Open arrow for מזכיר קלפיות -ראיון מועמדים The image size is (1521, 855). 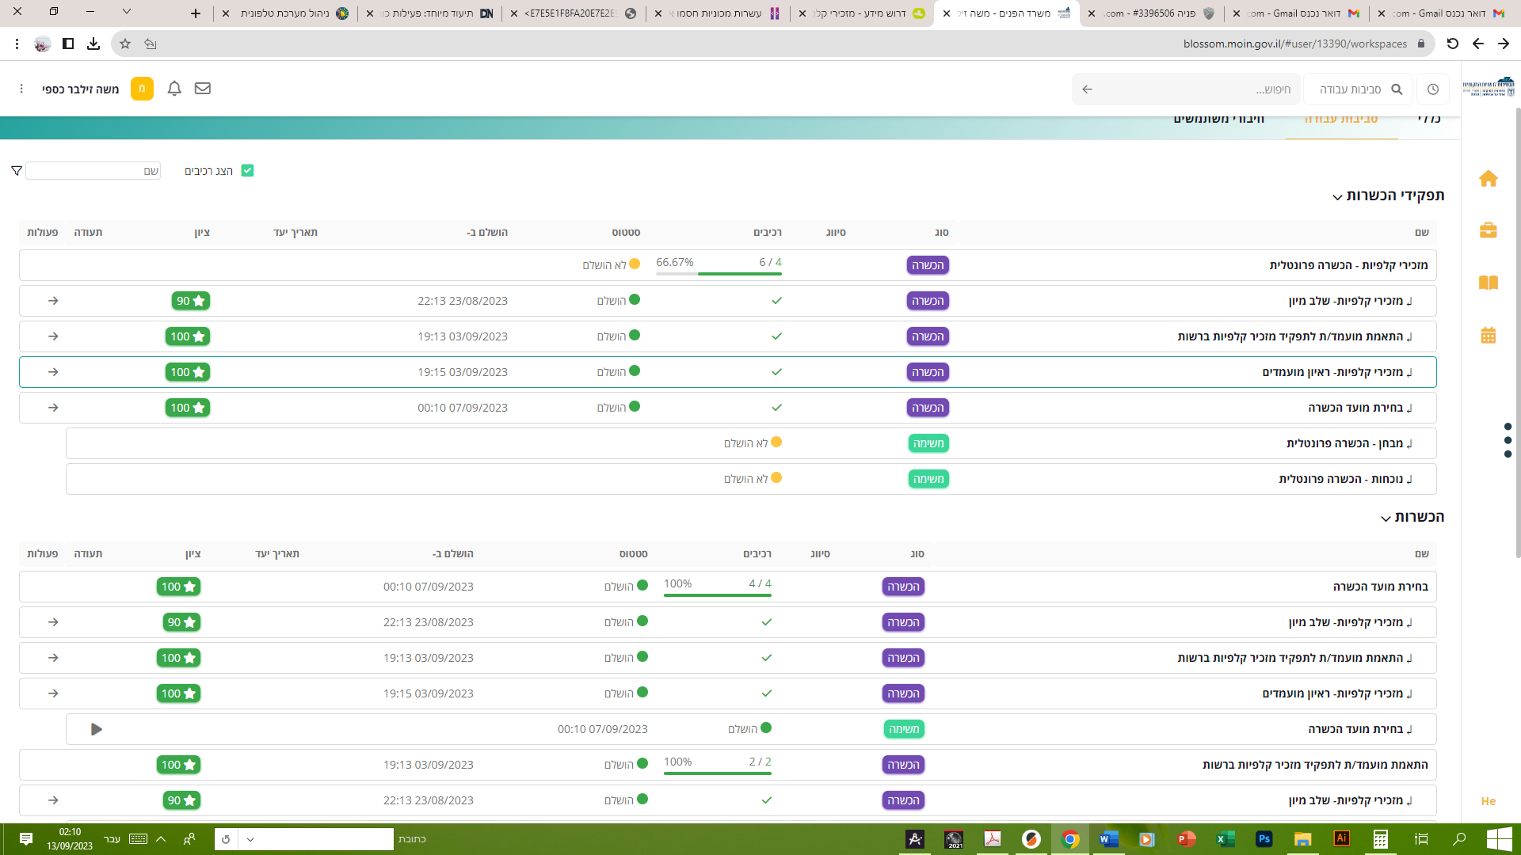click(x=53, y=372)
